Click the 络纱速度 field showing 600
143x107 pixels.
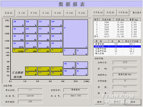tap(30, 102)
